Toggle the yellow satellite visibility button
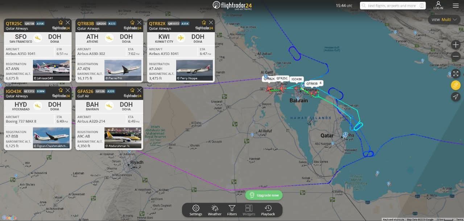This screenshot has width=464, height=221. click(456, 85)
